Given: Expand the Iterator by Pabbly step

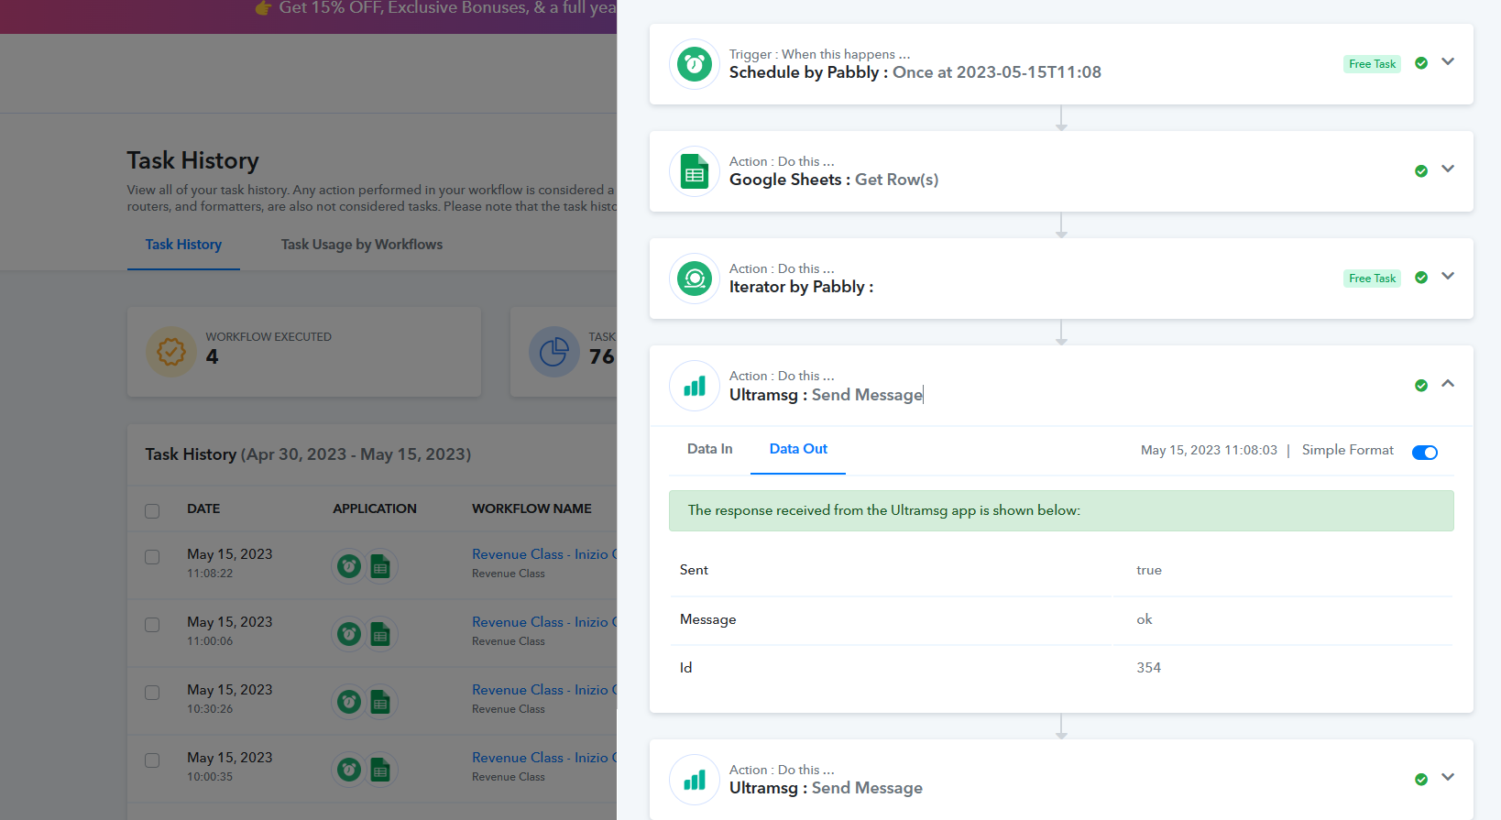Looking at the screenshot, I should (1448, 277).
